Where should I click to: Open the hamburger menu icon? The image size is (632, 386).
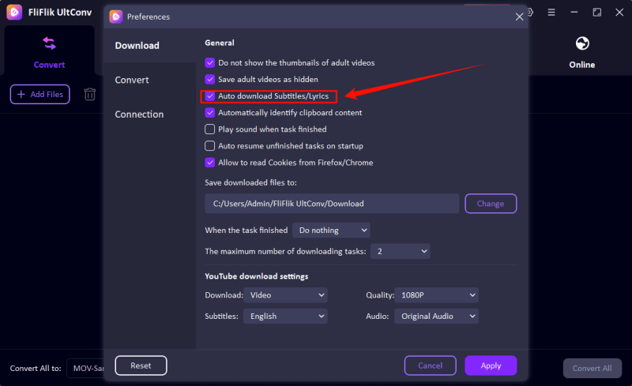click(x=551, y=13)
